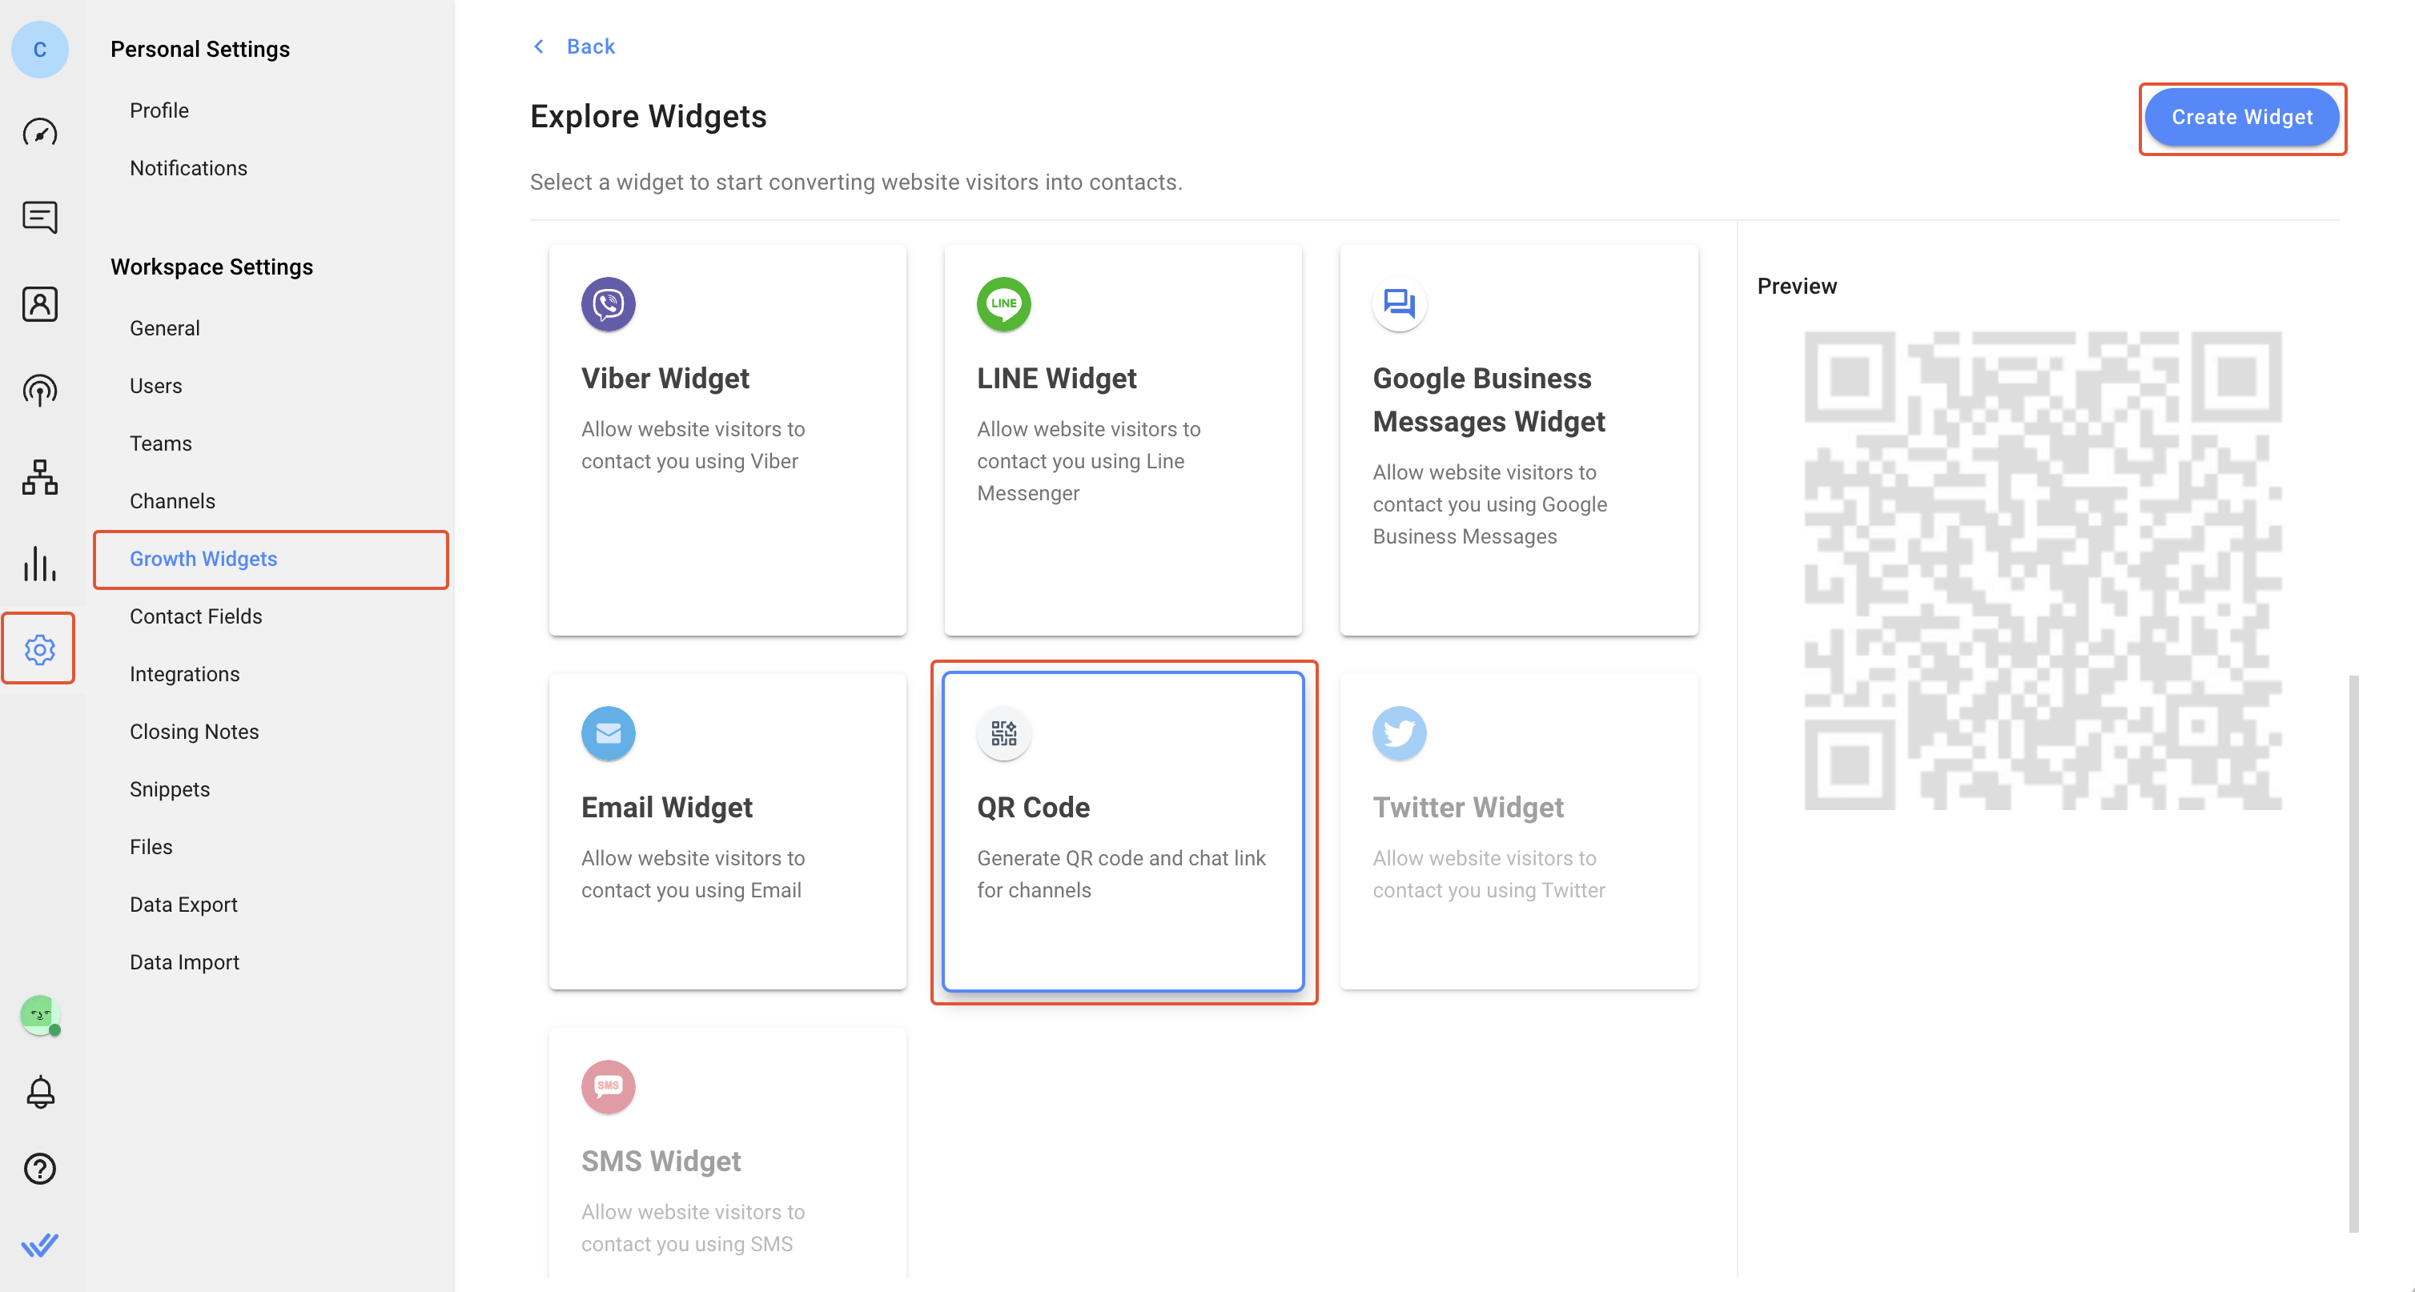Click the LINE Widget icon
Viewport: 2415px width, 1292px height.
point(1003,303)
